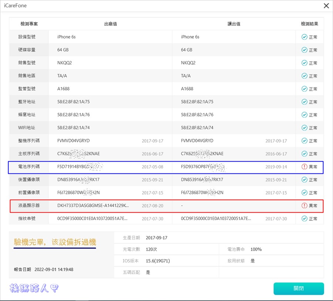Click the 液晶顯示器 factory serial number
The width and height of the screenshot is (333, 301).
(93, 206)
